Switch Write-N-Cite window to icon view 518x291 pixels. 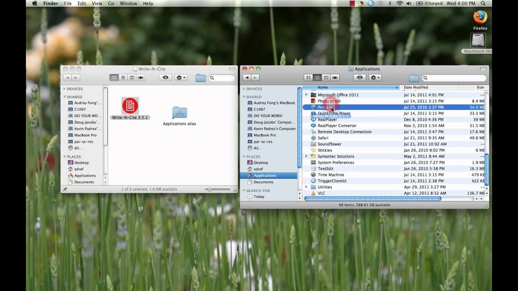point(114,78)
